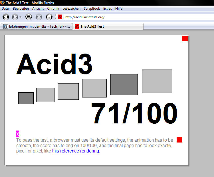Open the forward history dropdown arrow
This screenshot has height=177, width=214.
coord(20,17)
